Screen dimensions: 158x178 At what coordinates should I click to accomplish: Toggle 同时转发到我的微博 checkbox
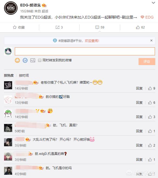40,60
